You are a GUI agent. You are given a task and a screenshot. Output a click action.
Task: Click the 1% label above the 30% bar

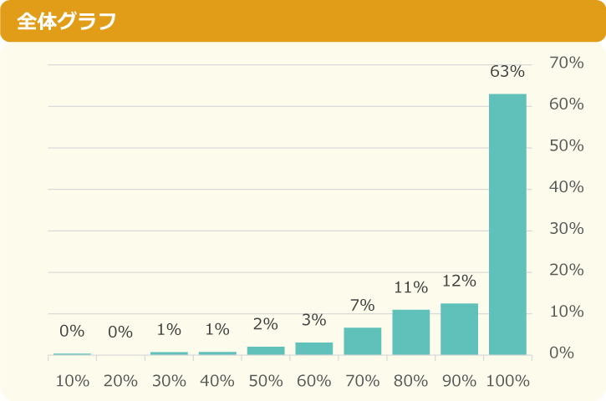click(169, 330)
